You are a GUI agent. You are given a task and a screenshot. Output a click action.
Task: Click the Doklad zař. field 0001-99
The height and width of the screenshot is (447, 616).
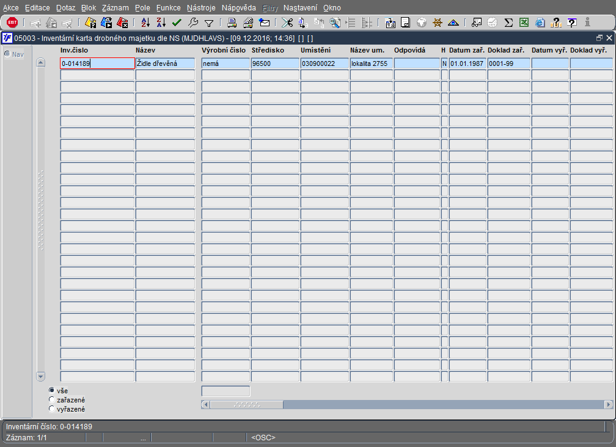pos(508,63)
